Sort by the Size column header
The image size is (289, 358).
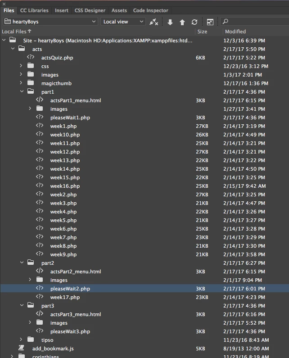point(202,32)
